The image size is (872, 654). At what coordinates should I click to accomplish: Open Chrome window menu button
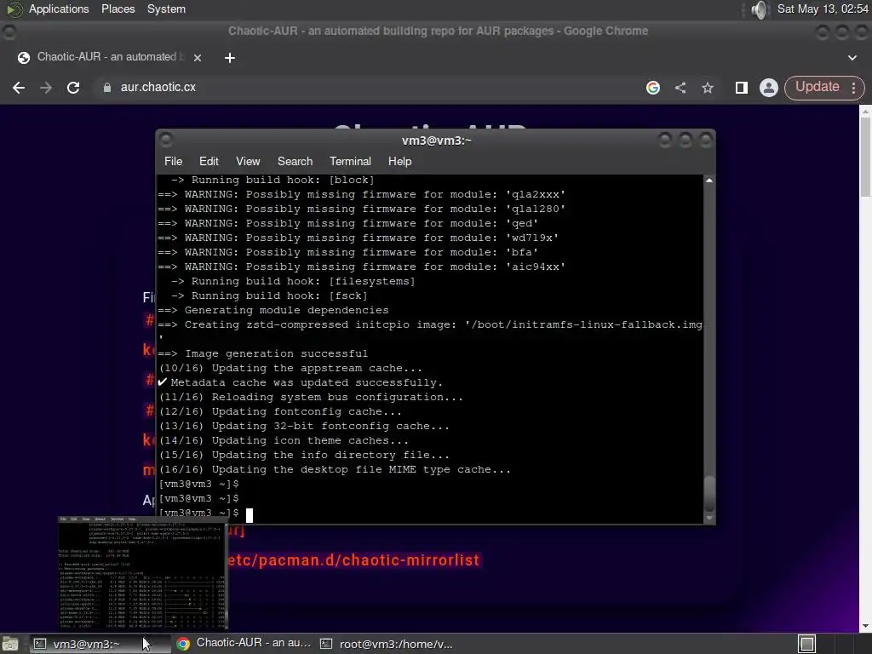point(9,32)
